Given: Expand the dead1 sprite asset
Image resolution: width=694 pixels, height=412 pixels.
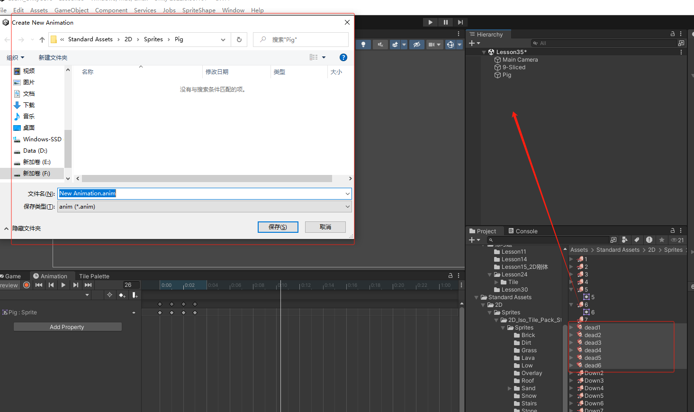Looking at the screenshot, I should tap(571, 328).
